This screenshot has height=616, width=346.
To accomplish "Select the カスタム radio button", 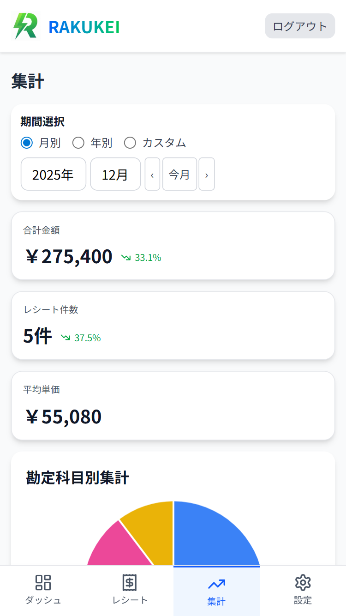I will click(x=130, y=143).
